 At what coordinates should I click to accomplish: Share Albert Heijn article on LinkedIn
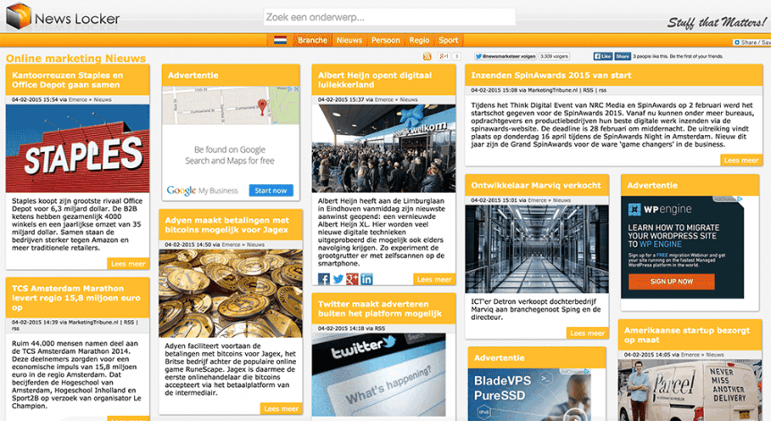click(367, 279)
